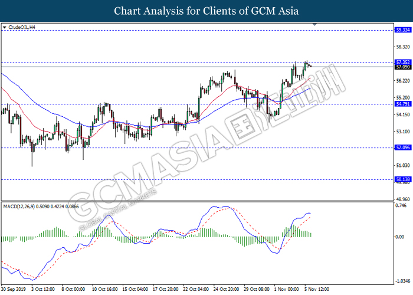This screenshot has height=295, width=413.
Task: Select the 52.096 support level label
Action: click(403, 147)
